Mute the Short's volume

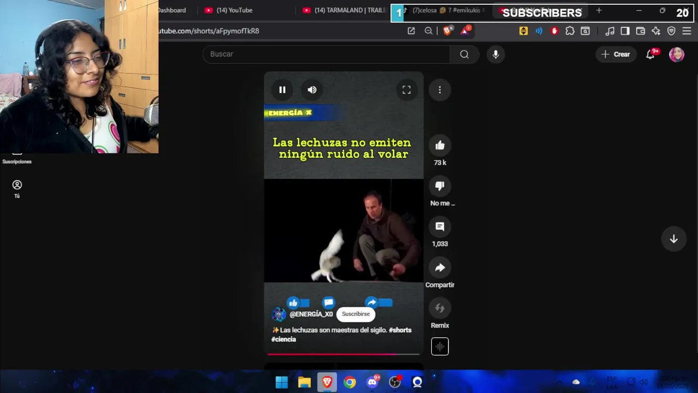(x=312, y=90)
